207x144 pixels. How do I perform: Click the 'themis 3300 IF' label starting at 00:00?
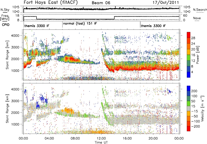tap(37, 26)
